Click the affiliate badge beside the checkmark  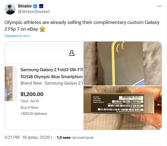(41, 6)
